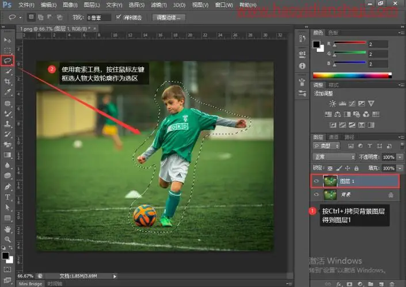Create a new layer icon

(381, 284)
